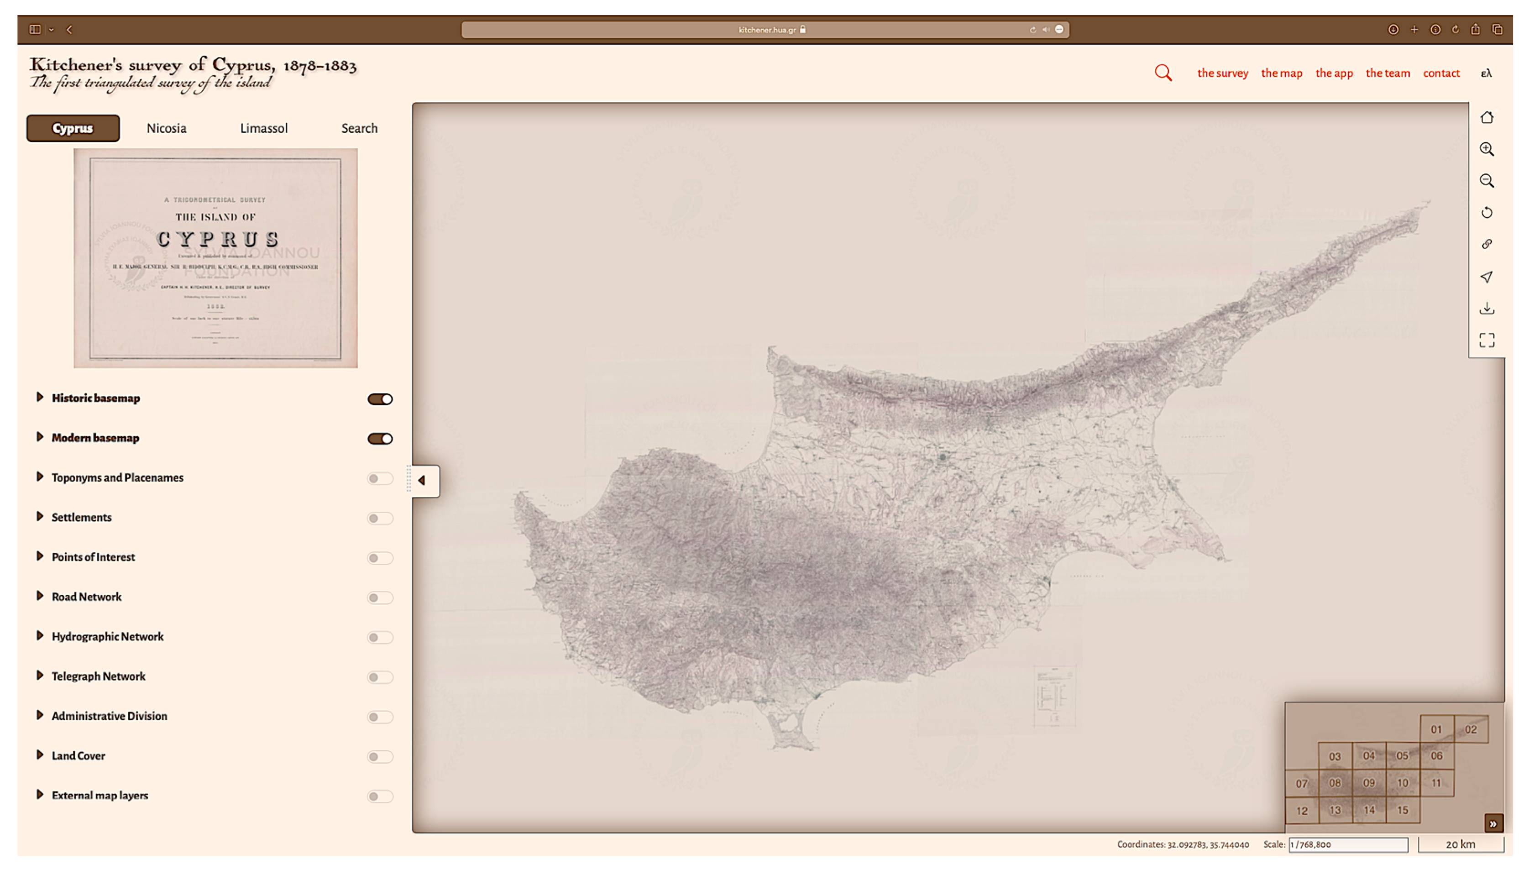Zoom out with the magnifier minus icon
This screenshot has width=1524, height=870.
(1487, 181)
